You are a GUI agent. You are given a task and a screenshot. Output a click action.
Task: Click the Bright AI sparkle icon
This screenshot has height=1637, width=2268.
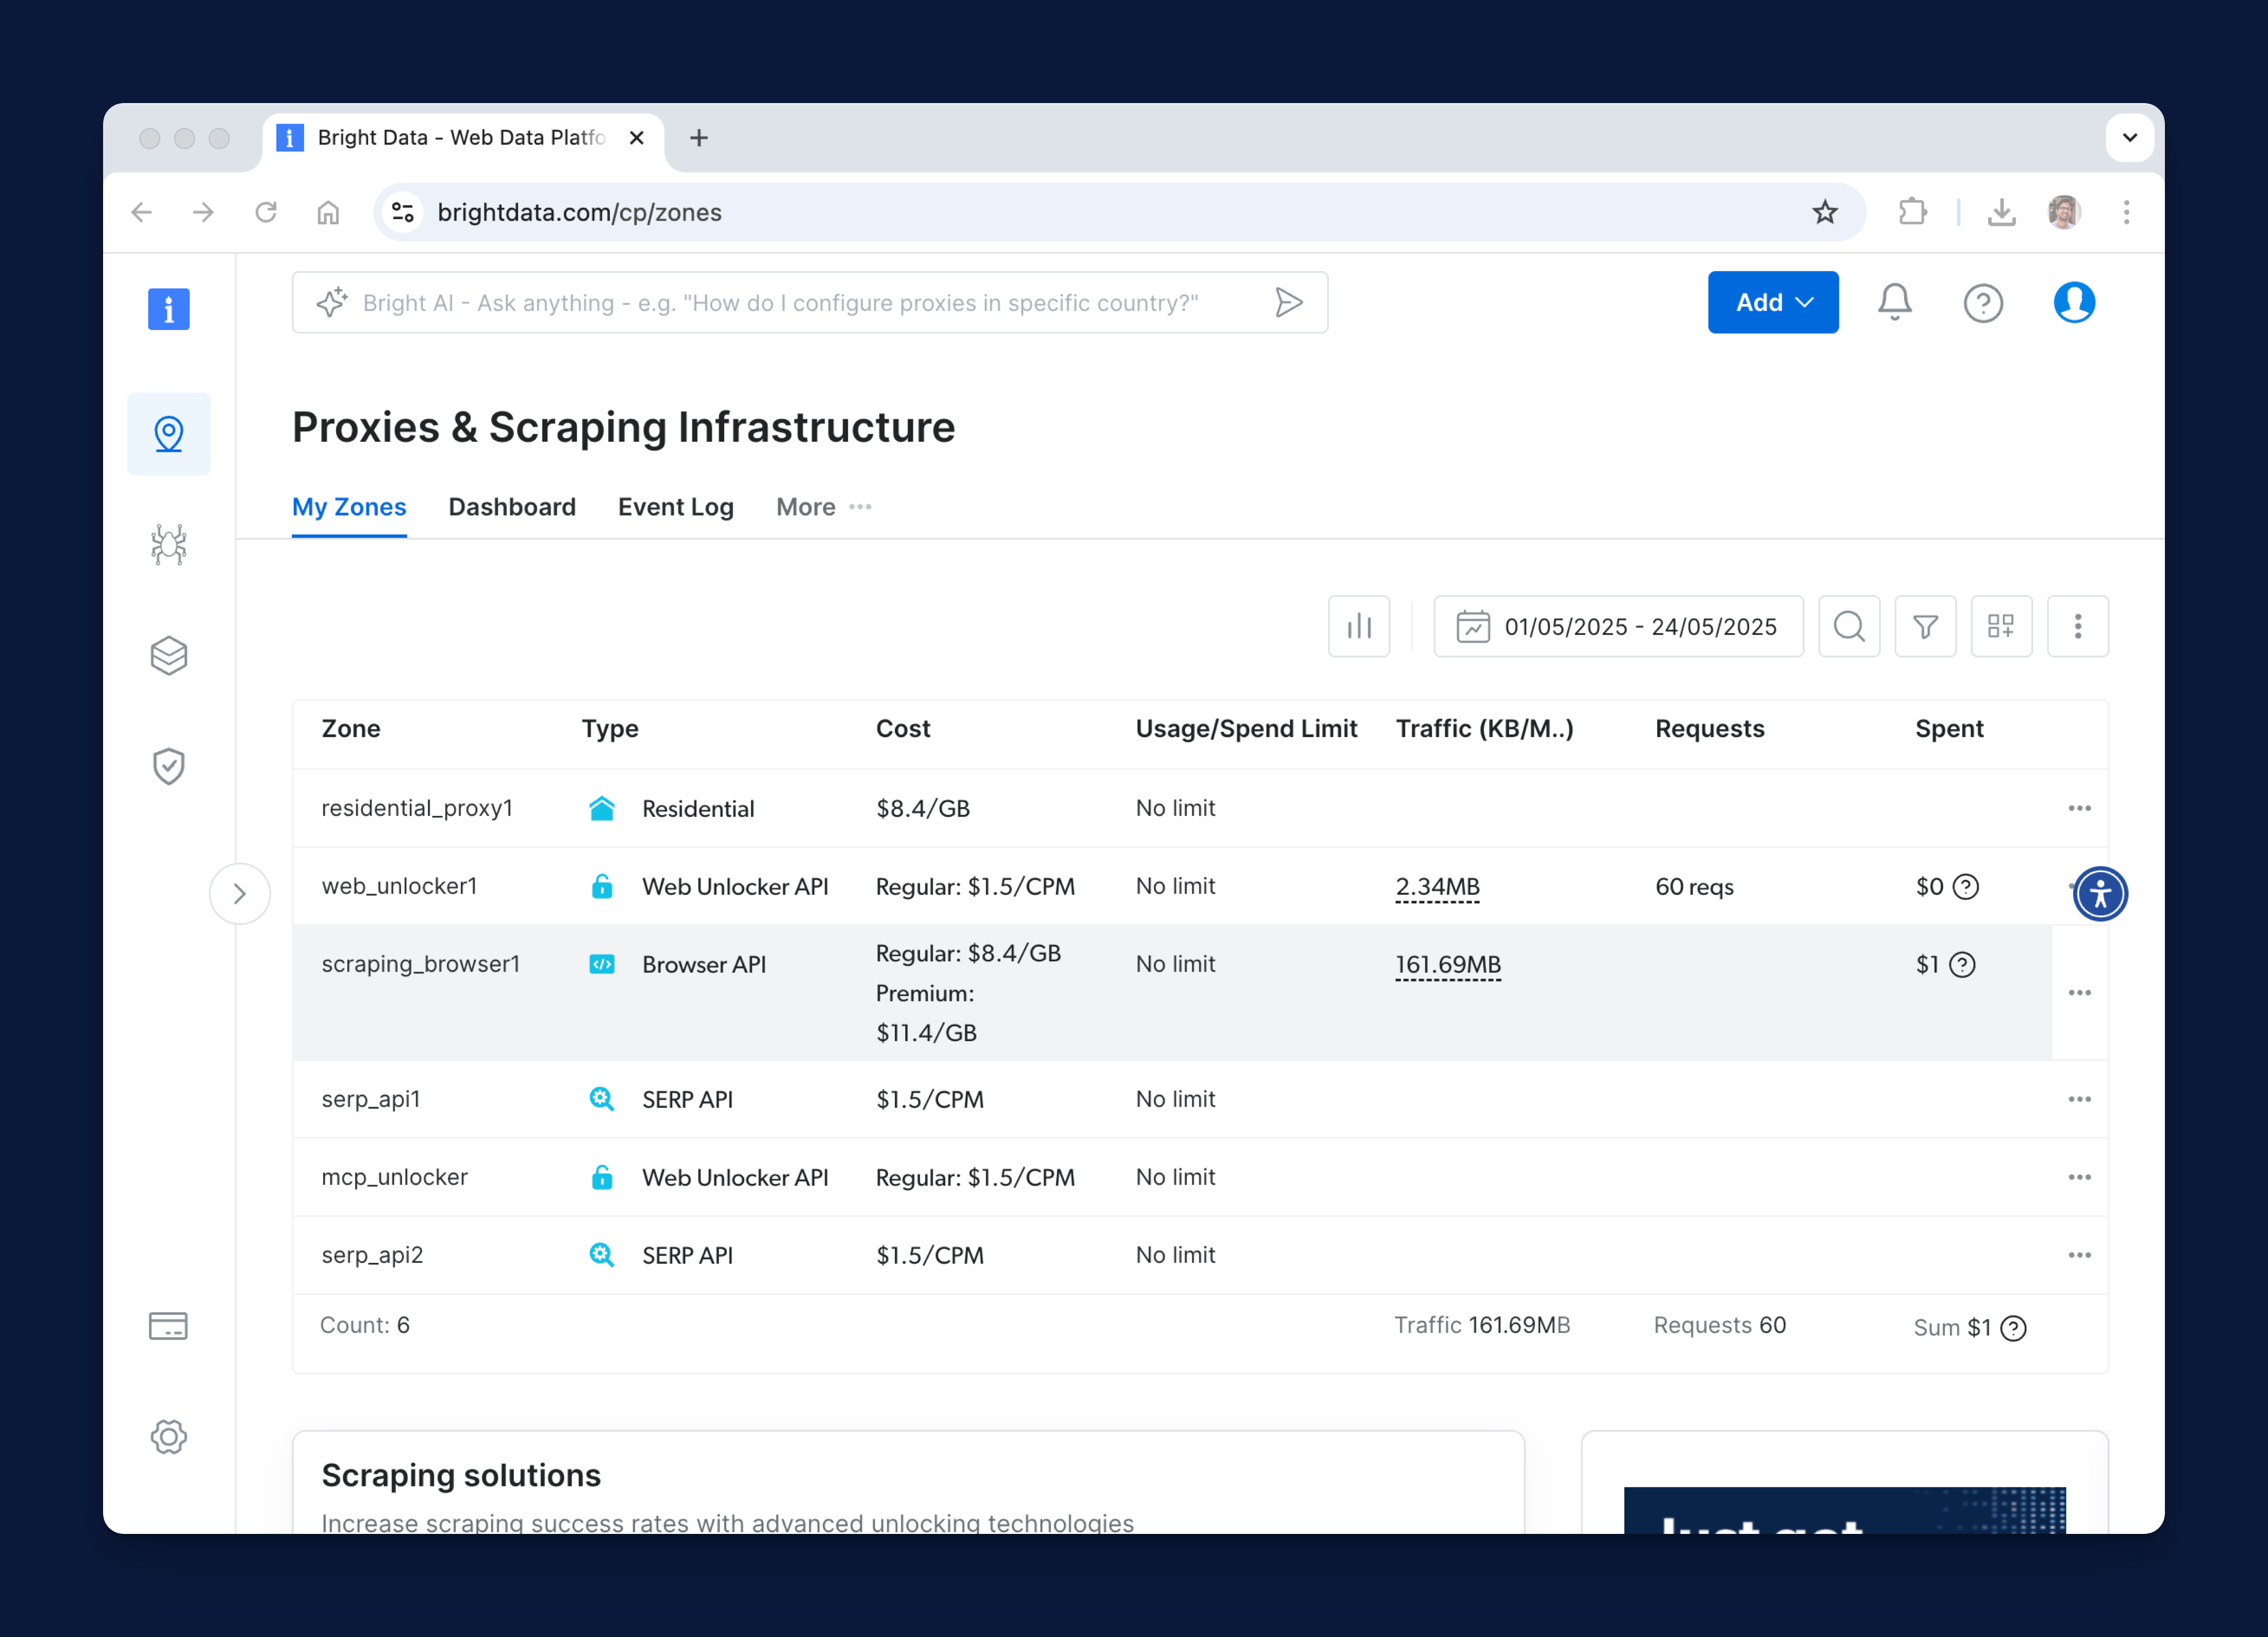[x=332, y=302]
